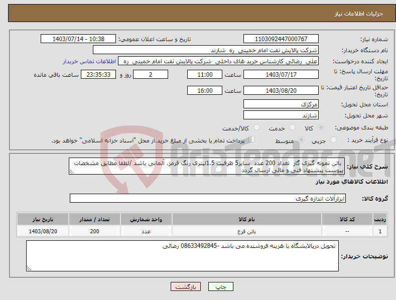Click the requester field علی رضائی
This screenshot has width=396, height=300.
[x=218, y=61]
